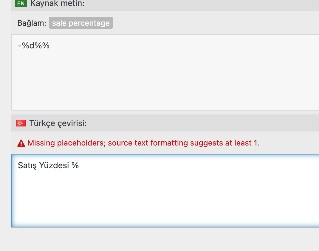This screenshot has width=319, height=251.
Task: Click the "Kaynak metin:" header title
Action: click(57, 4)
